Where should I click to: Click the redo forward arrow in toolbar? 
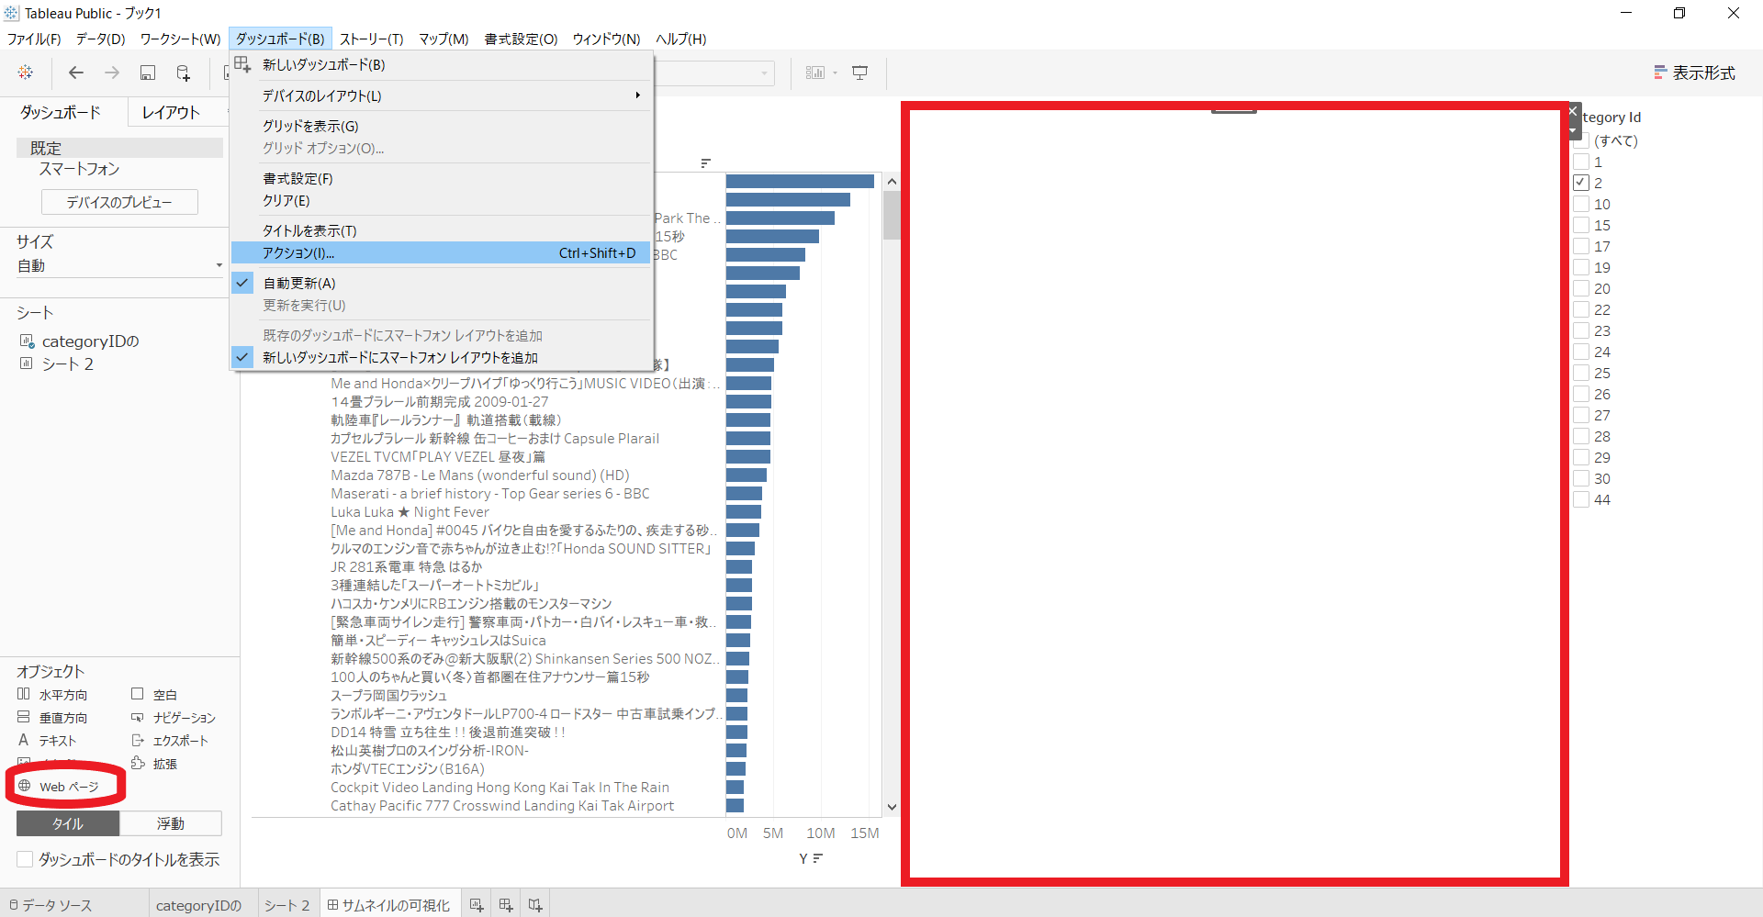click(112, 73)
